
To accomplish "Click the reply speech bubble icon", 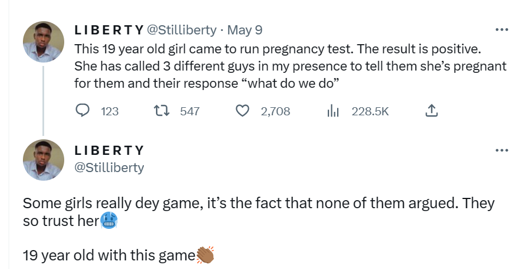I will [83, 111].
